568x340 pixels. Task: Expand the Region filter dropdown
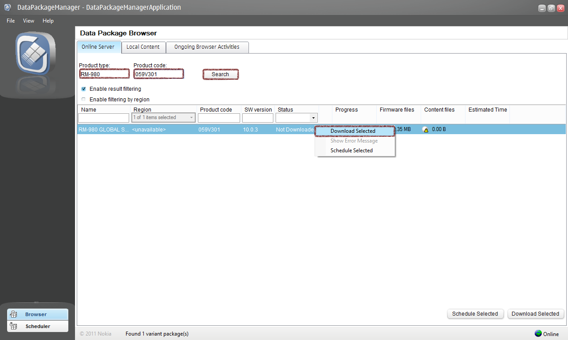192,118
